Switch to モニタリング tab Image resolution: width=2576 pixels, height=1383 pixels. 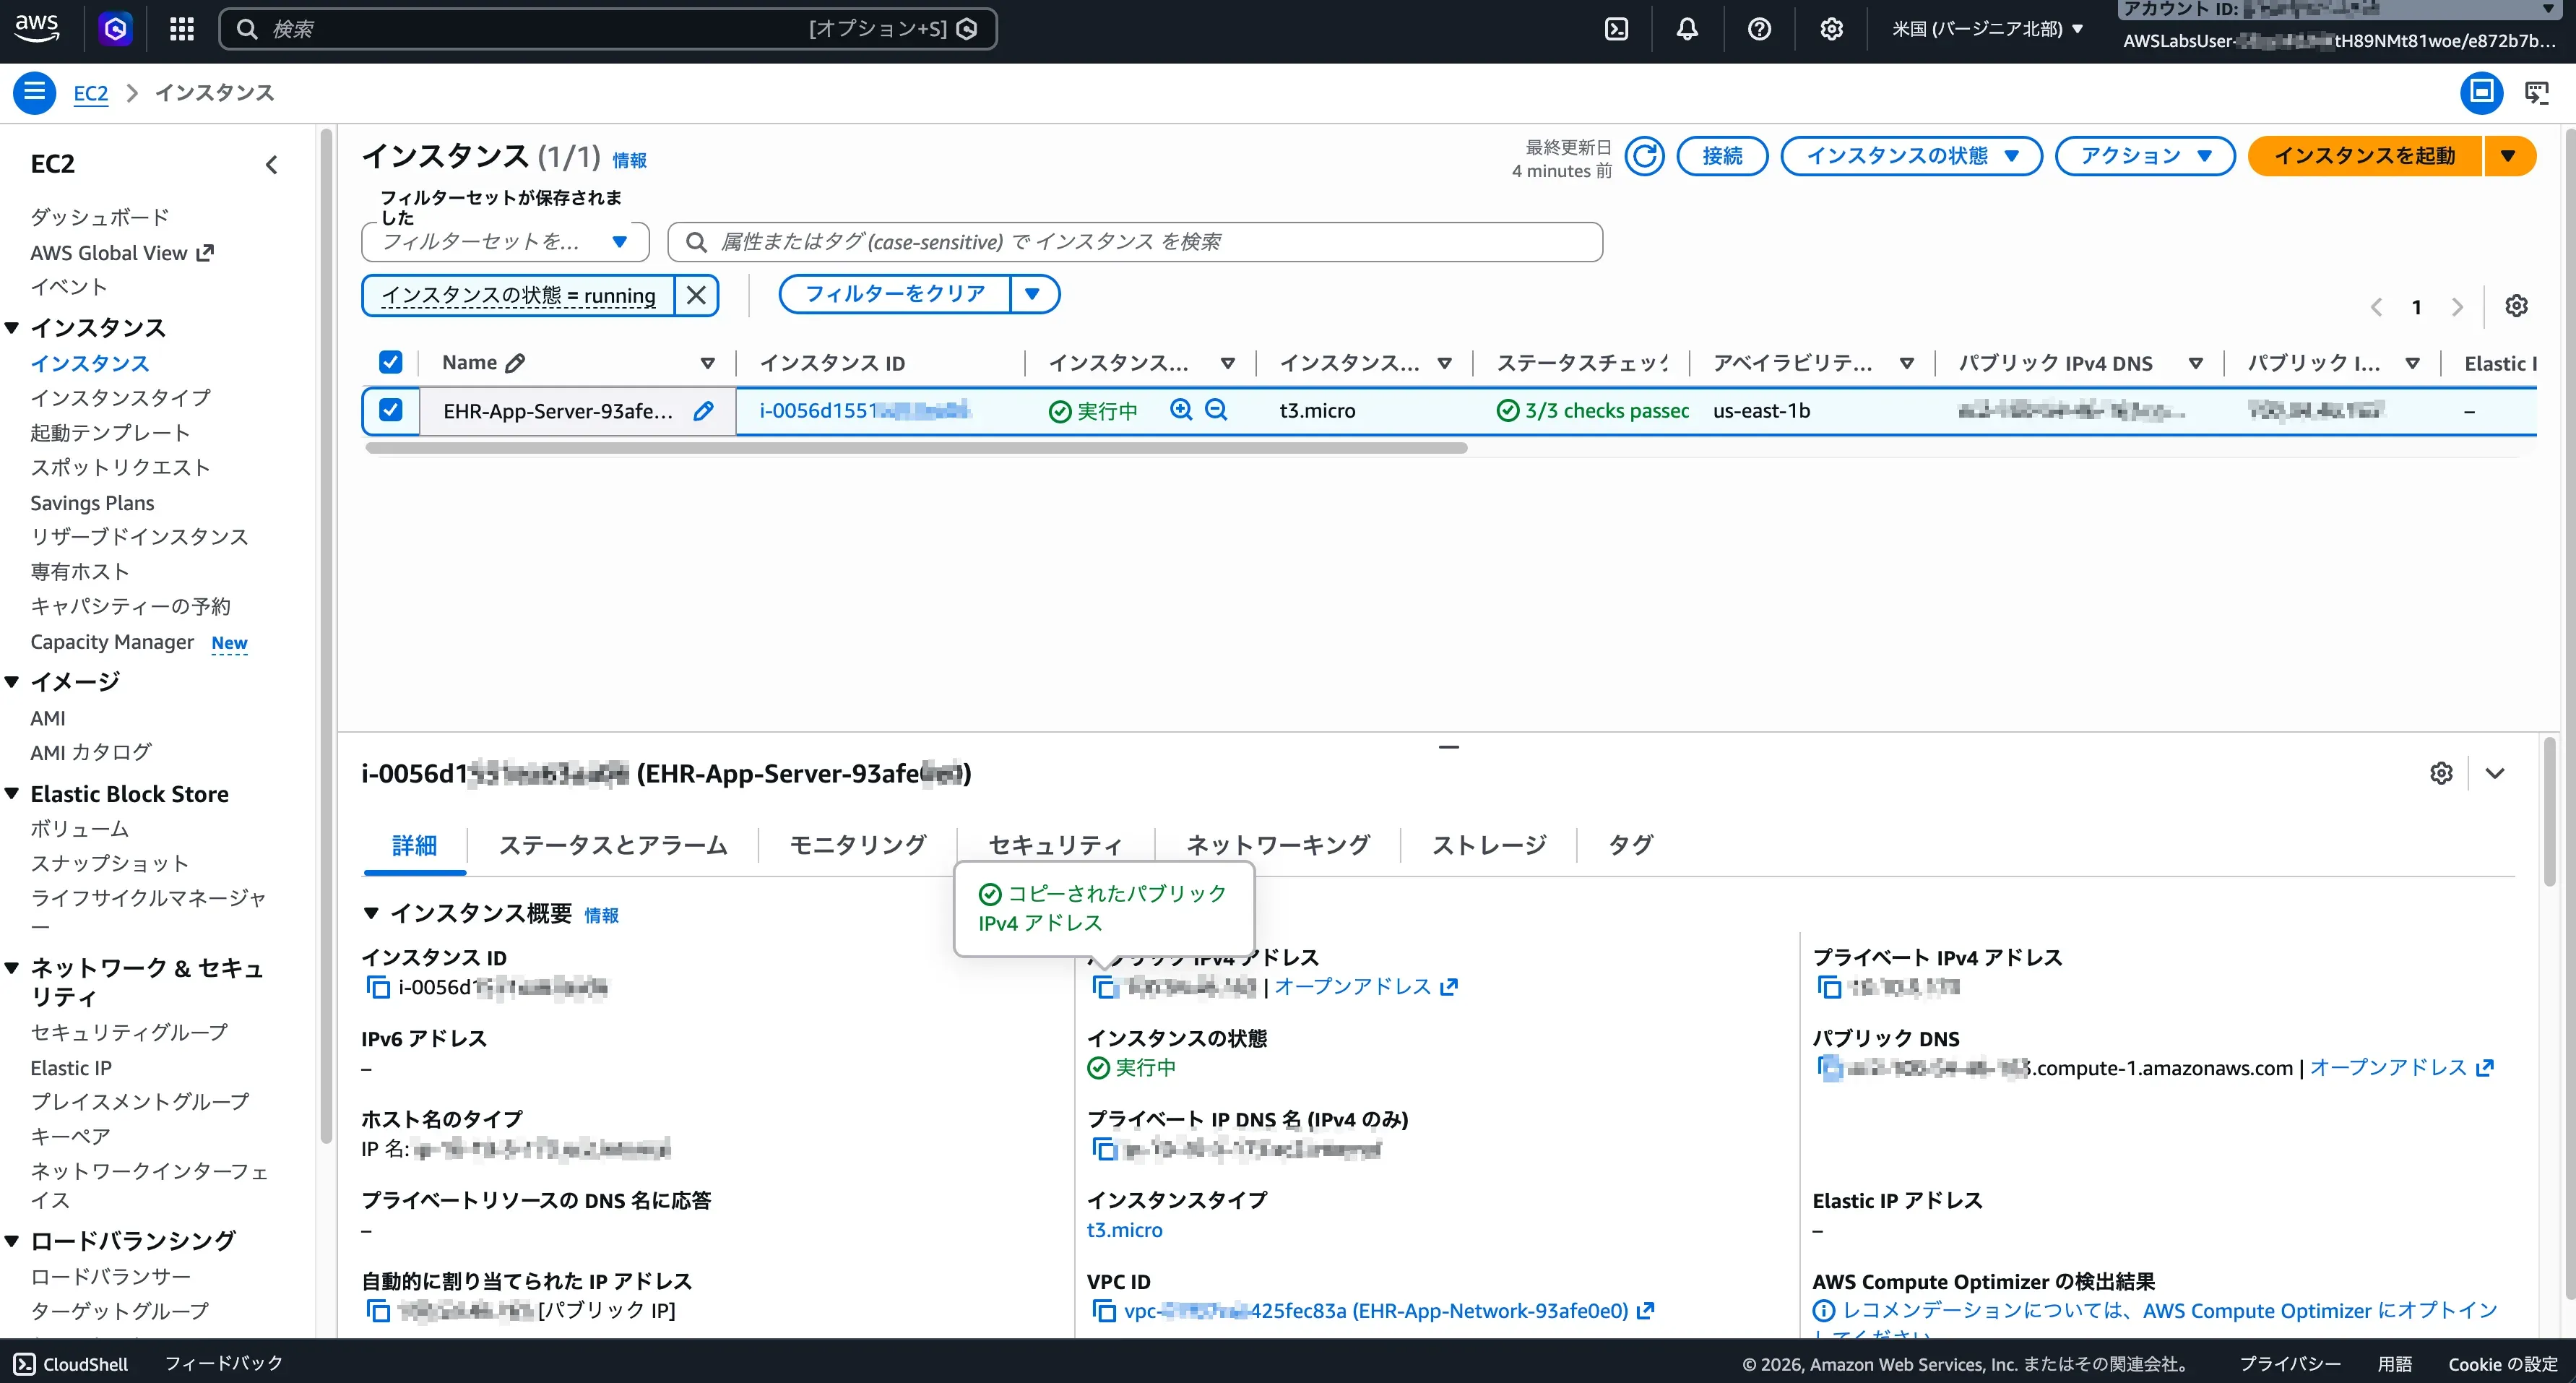tap(858, 845)
